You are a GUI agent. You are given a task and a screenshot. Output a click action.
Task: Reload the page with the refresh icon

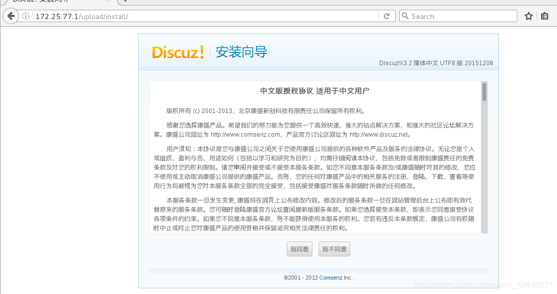click(x=386, y=16)
